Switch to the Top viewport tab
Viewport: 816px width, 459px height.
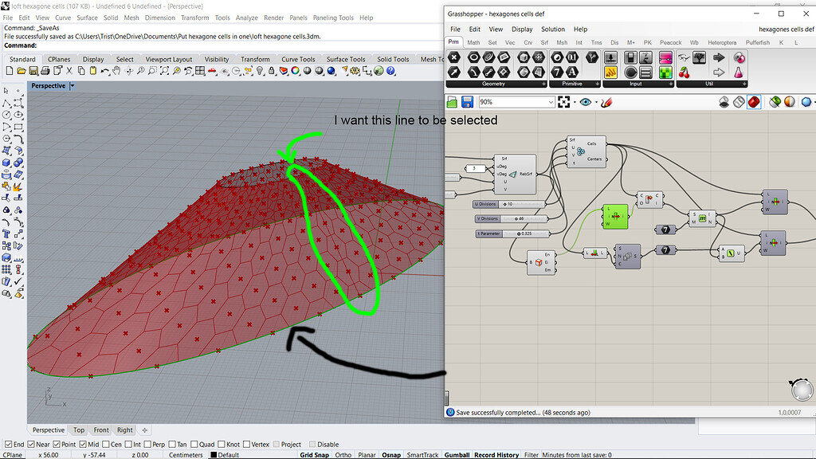[x=78, y=430]
